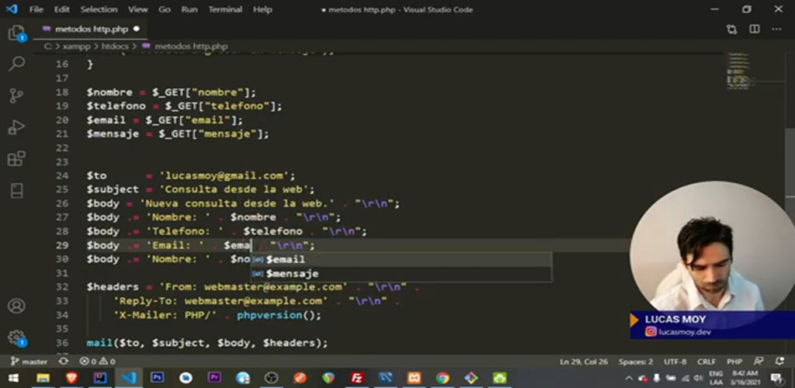The image size is (795, 388).
Task: Open the Go menu
Action: click(x=165, y=9)
